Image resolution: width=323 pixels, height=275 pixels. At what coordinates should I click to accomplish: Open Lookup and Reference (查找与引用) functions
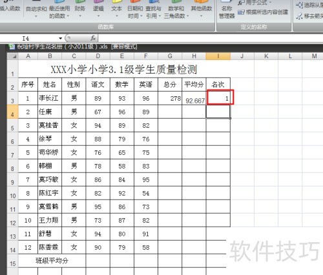pyautogui.click(x=153, y=10)
